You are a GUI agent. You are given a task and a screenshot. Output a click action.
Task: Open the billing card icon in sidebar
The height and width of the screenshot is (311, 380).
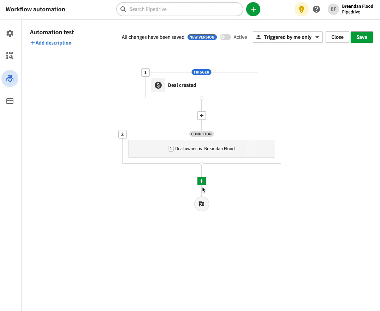[x=10, y=101]
